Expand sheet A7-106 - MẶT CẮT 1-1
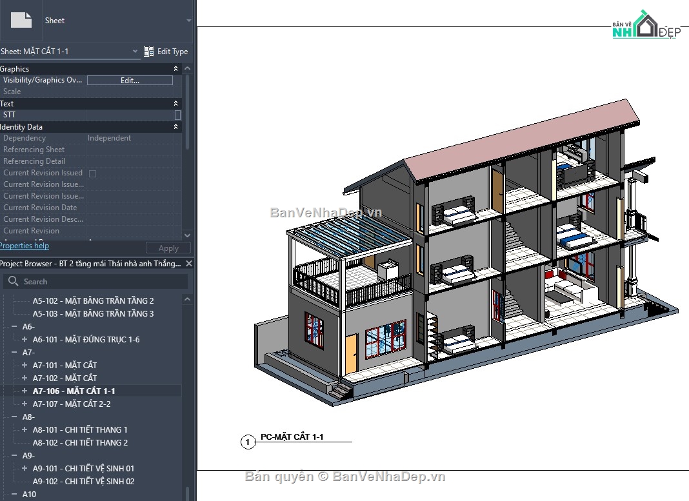Image resolution: width=689 pixels, height=501 pixels. click(25, 391)
